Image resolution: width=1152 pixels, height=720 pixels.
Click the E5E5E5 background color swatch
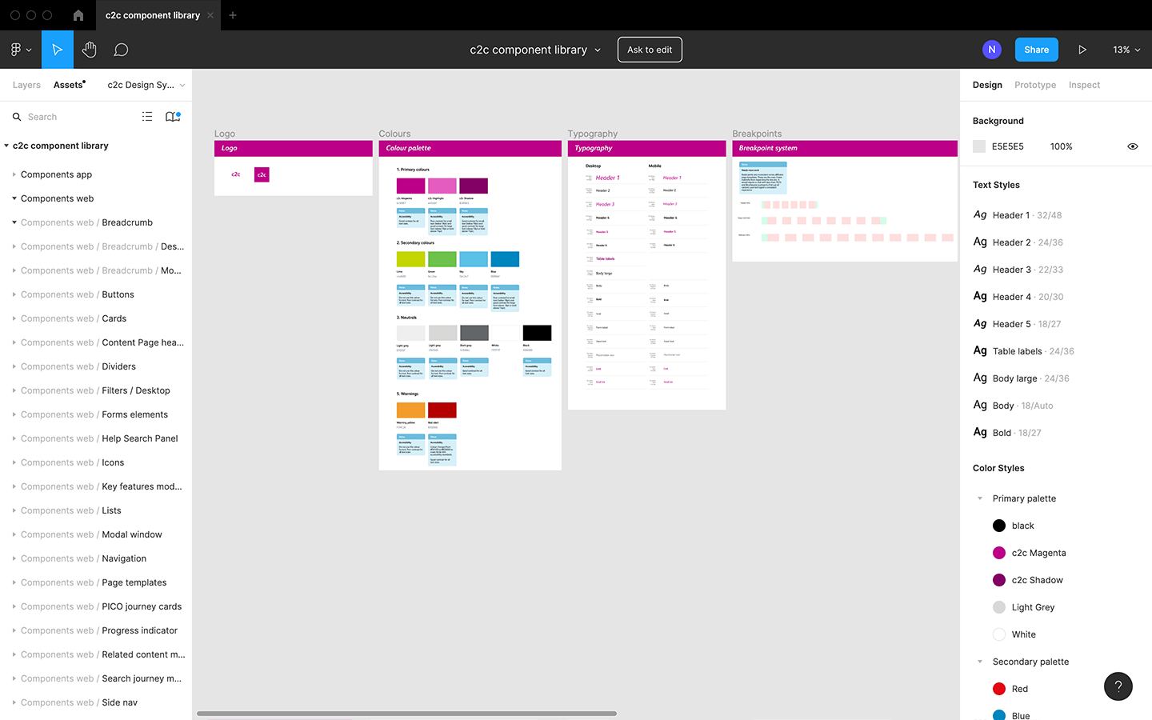click(x=979, y=146)
